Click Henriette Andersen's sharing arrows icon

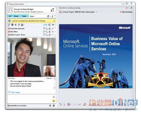click(52, 29)
